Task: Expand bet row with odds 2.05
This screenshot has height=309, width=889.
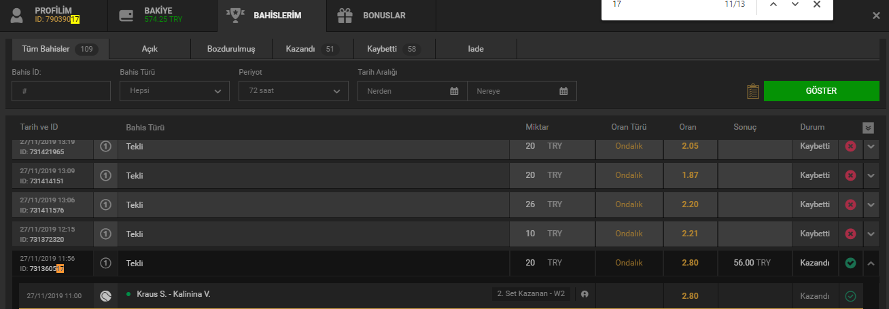Action: click(871, 146)
